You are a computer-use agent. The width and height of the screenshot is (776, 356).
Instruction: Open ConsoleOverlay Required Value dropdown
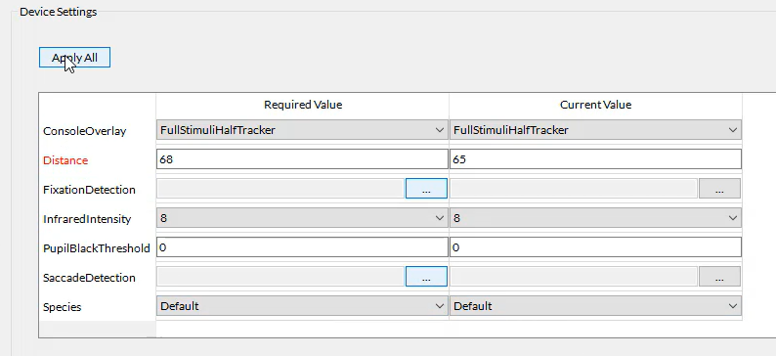click(302, 130)
